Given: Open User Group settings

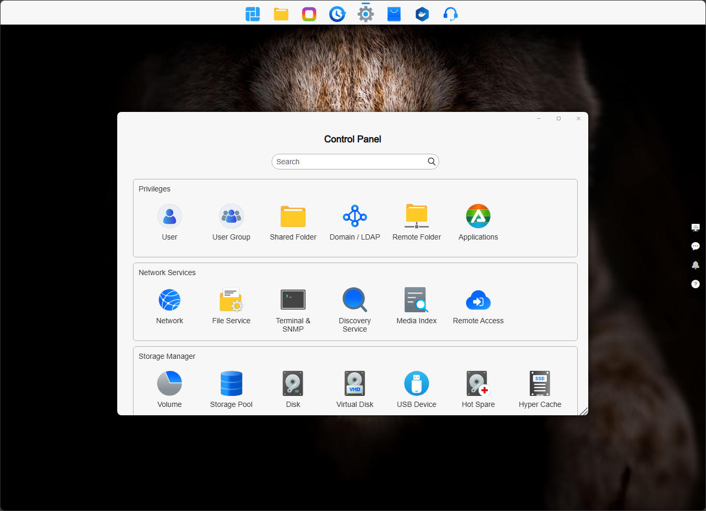Looking at the screenshot, I should pyautogui.click(x=231, y=216).
